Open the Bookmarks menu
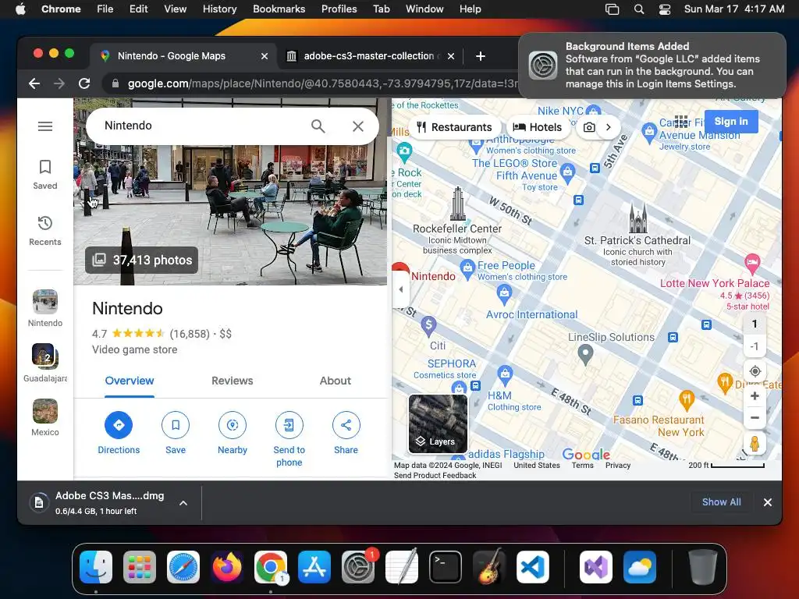Image resolution: width=799 pixels, height=599 pixels. pyautogui.click(x=279, y=9)
